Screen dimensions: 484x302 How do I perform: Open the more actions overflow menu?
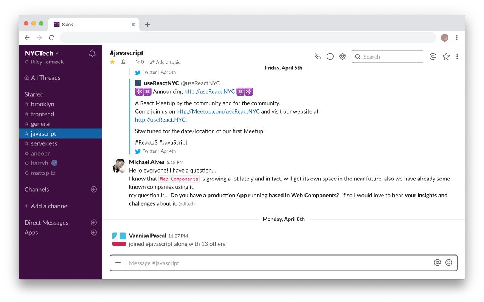click(457, 56)
